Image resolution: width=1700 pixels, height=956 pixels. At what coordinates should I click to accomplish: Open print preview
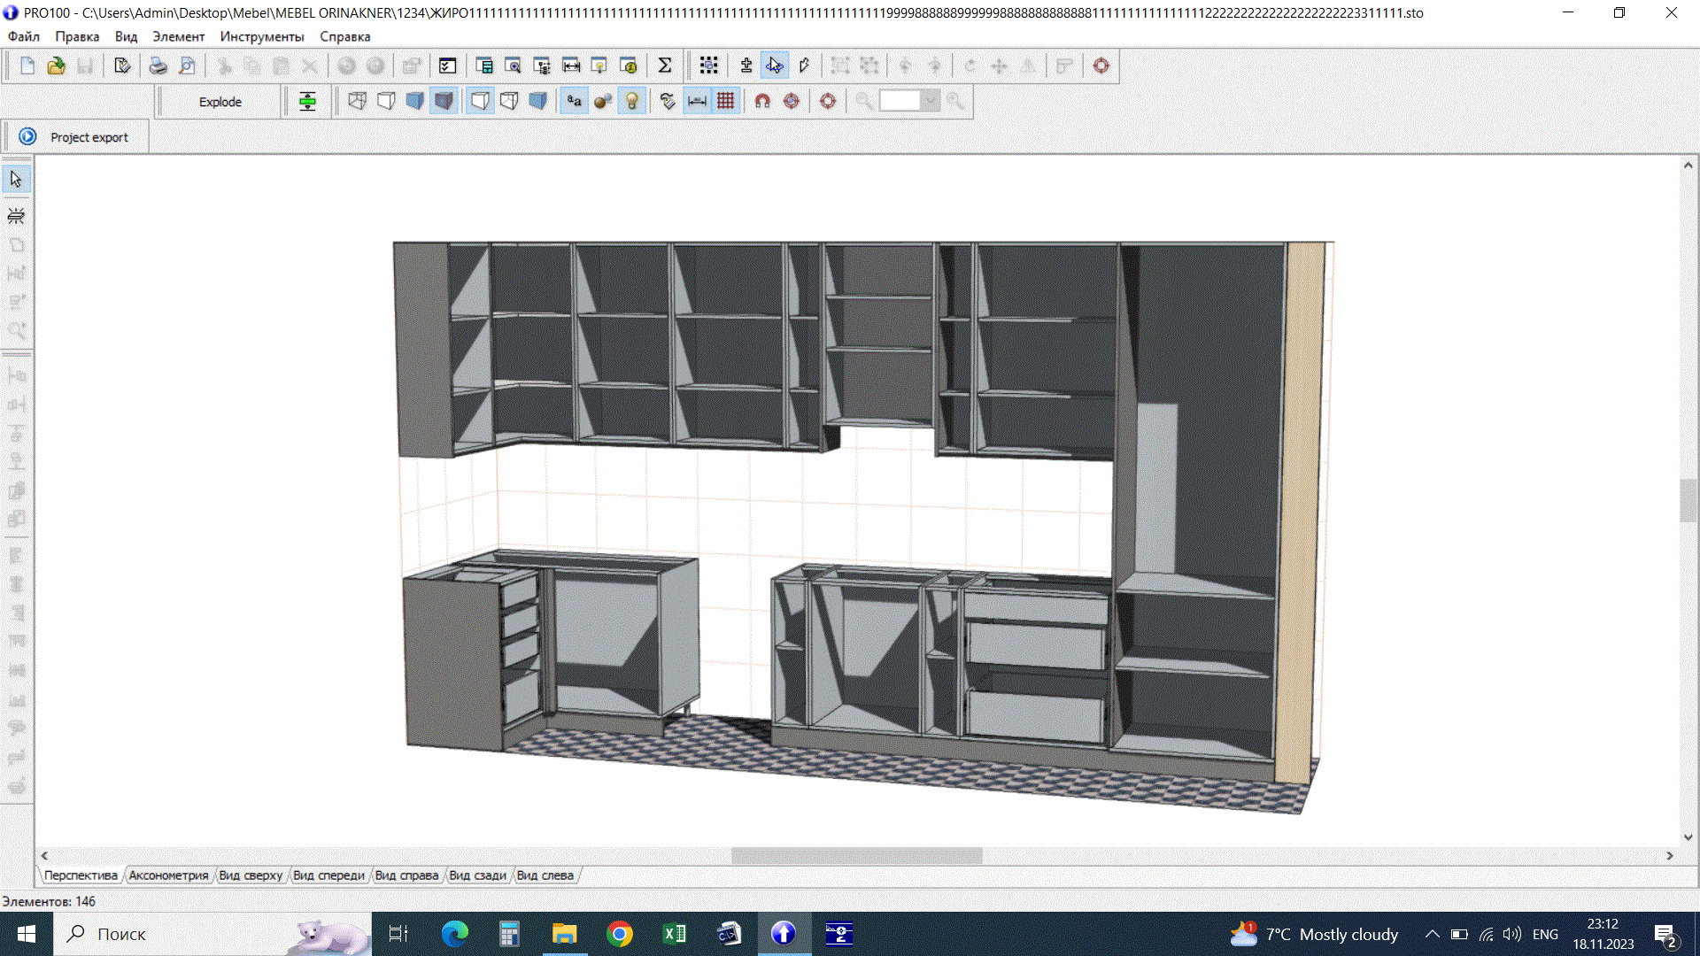pos(186,66)
